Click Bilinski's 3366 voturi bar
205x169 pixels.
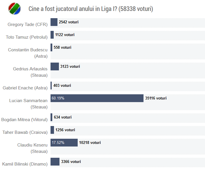[x=55, y=162]
